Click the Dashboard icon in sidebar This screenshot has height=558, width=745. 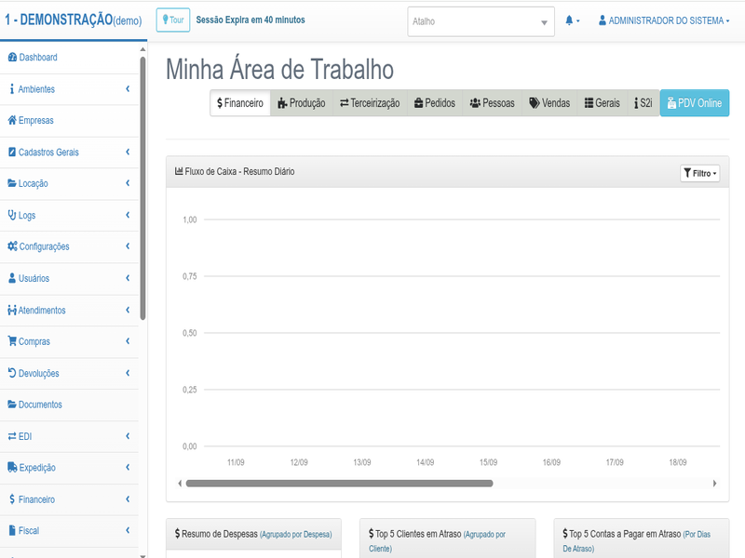[12, 58]
